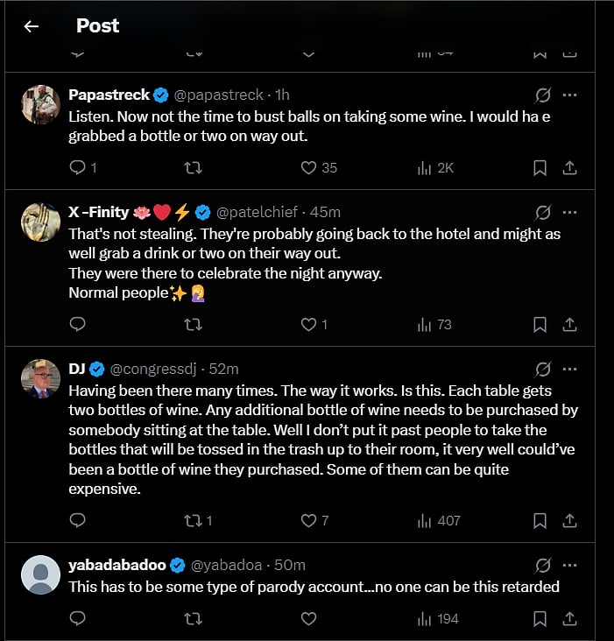Like Papastreck's post with 35 likes

click(308, 167)
